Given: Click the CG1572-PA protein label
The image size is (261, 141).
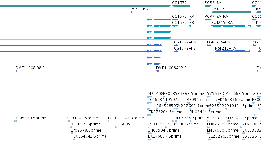Looking at the screenshot, I should [185, 42].
